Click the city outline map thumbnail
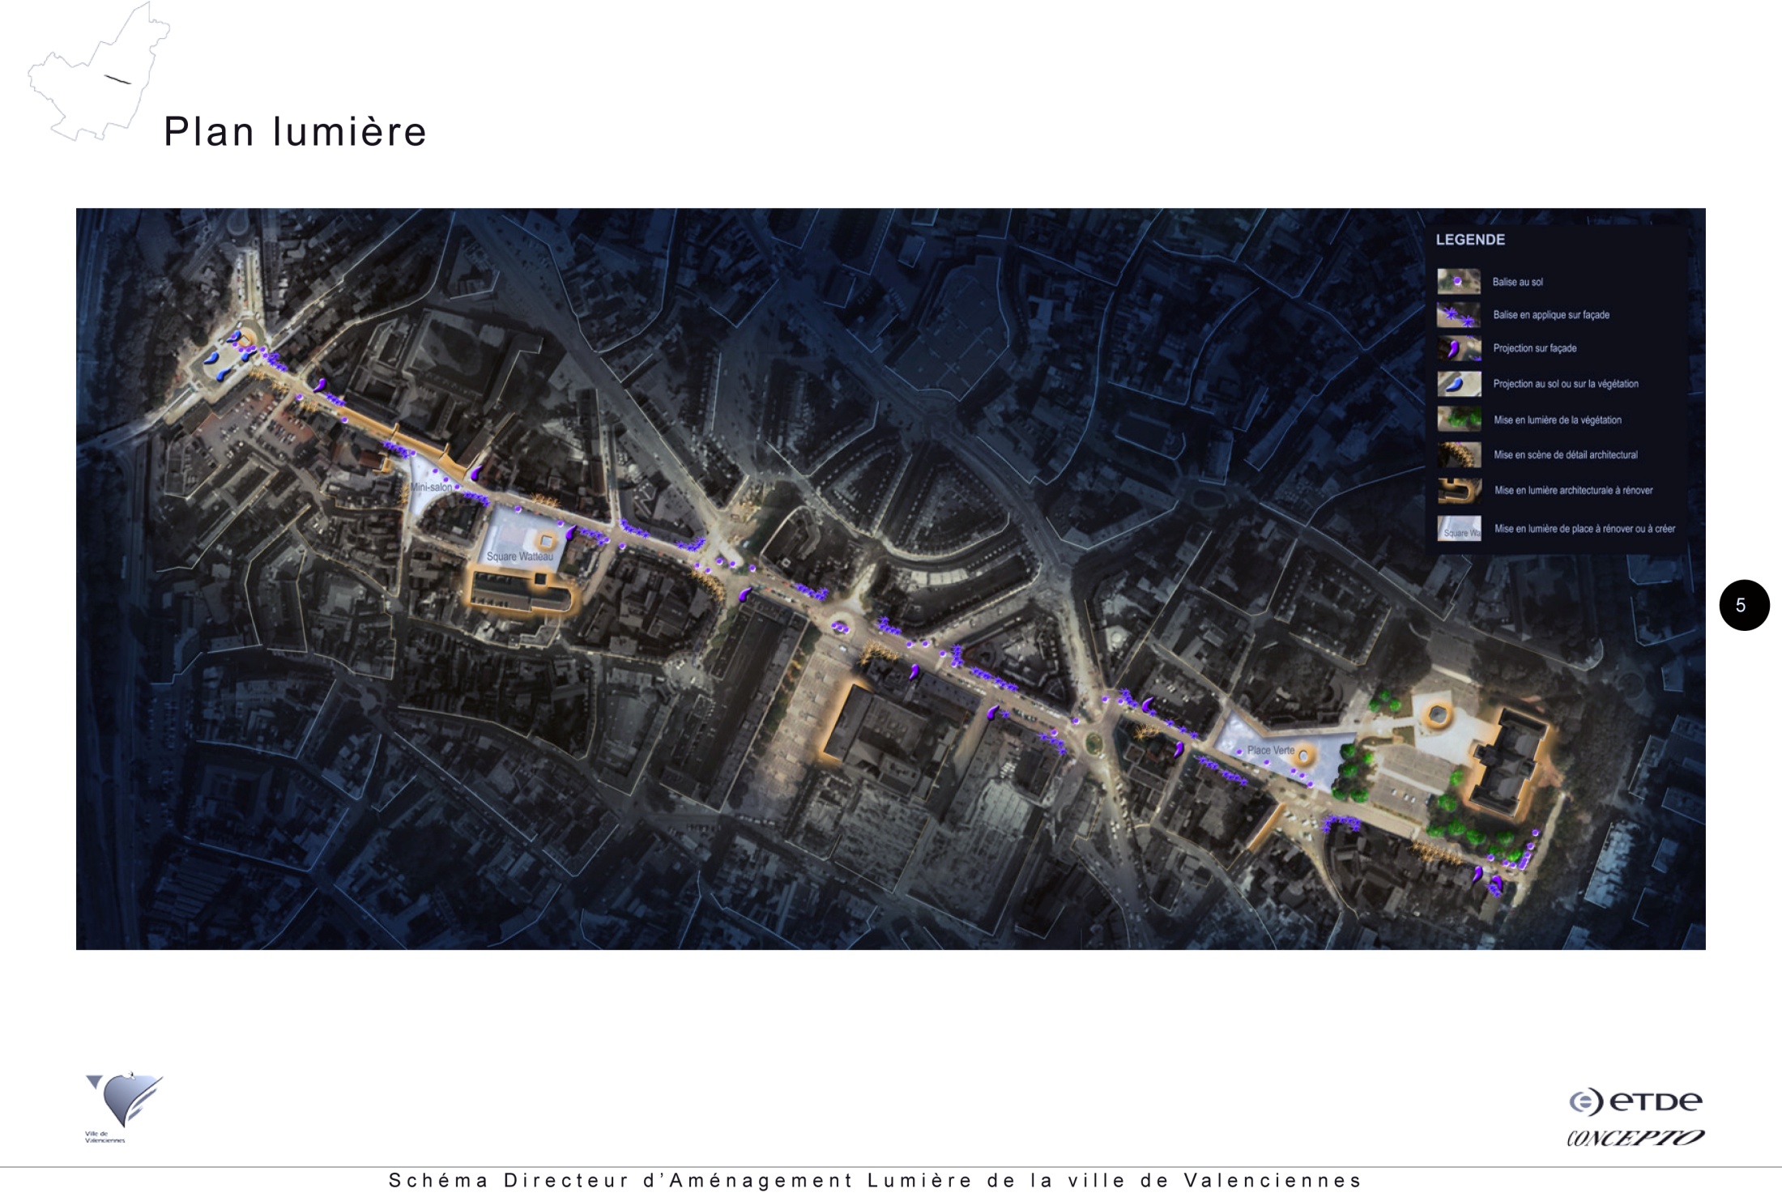This screenshot has width=1782, height=1197. (x=97, y=77)
